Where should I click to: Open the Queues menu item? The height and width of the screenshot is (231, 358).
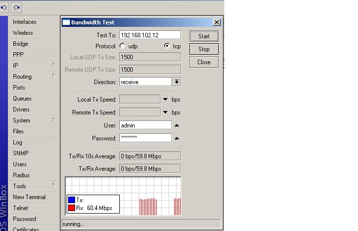34,99
